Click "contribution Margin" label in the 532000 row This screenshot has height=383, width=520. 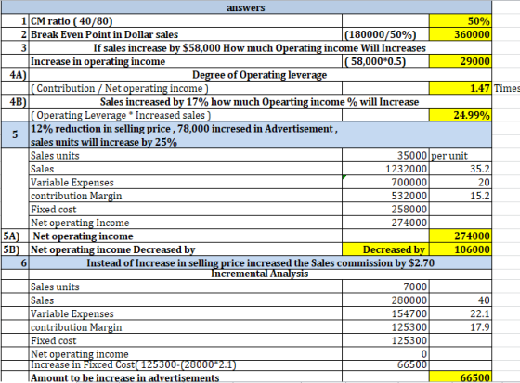[186, 196]
